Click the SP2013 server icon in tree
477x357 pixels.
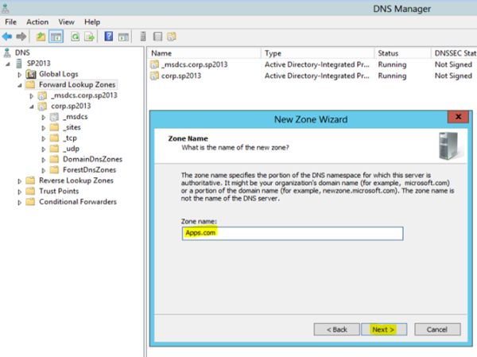tap(19, 64)
